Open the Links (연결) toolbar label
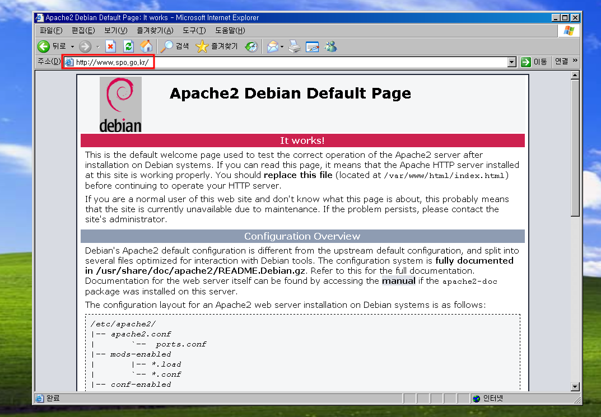The width and height of the screenshot is (601, 417). [562, 61]
